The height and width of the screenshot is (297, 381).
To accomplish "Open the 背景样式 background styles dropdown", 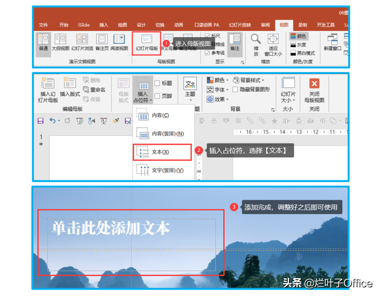I will pyautogui.click(x=248, y=80).
